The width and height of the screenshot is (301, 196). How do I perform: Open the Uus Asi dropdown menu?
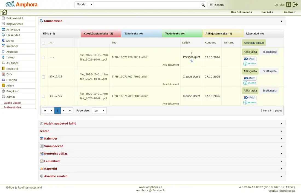267,12
